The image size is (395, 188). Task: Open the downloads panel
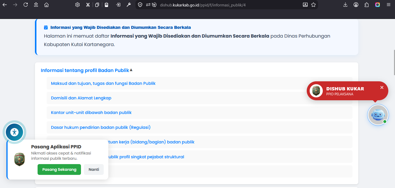(x=345, y=5)
